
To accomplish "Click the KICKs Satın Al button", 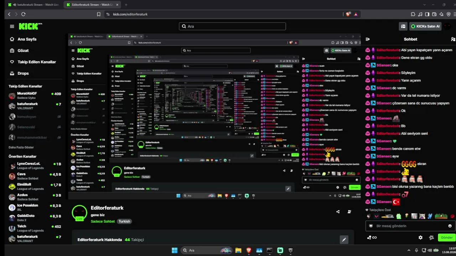I will 425,26.
